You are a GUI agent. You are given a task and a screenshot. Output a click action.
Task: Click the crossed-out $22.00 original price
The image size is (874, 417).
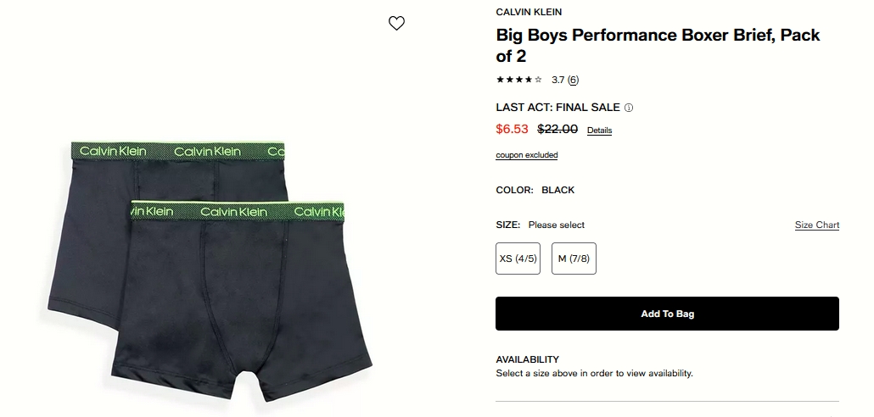click(557, 129)
